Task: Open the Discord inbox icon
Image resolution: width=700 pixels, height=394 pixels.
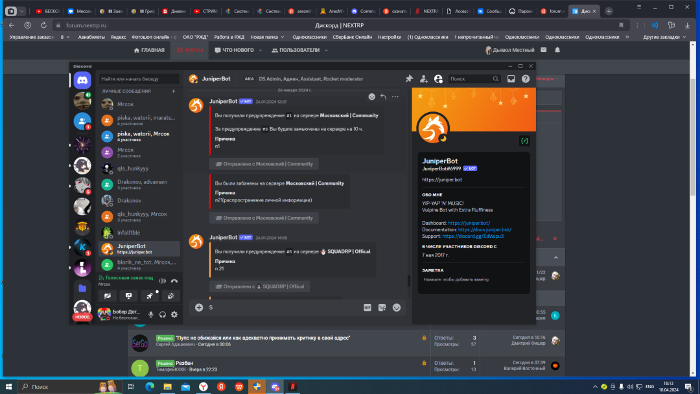Action: pyautogui.click(x=511, y=79)
